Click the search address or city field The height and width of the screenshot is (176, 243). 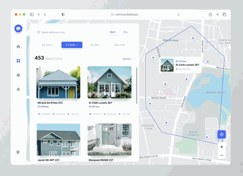(x=69, y=32)
